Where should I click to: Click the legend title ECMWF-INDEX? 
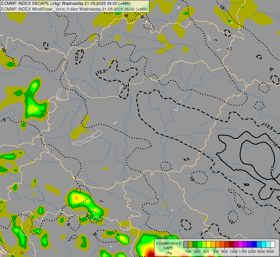169,244
